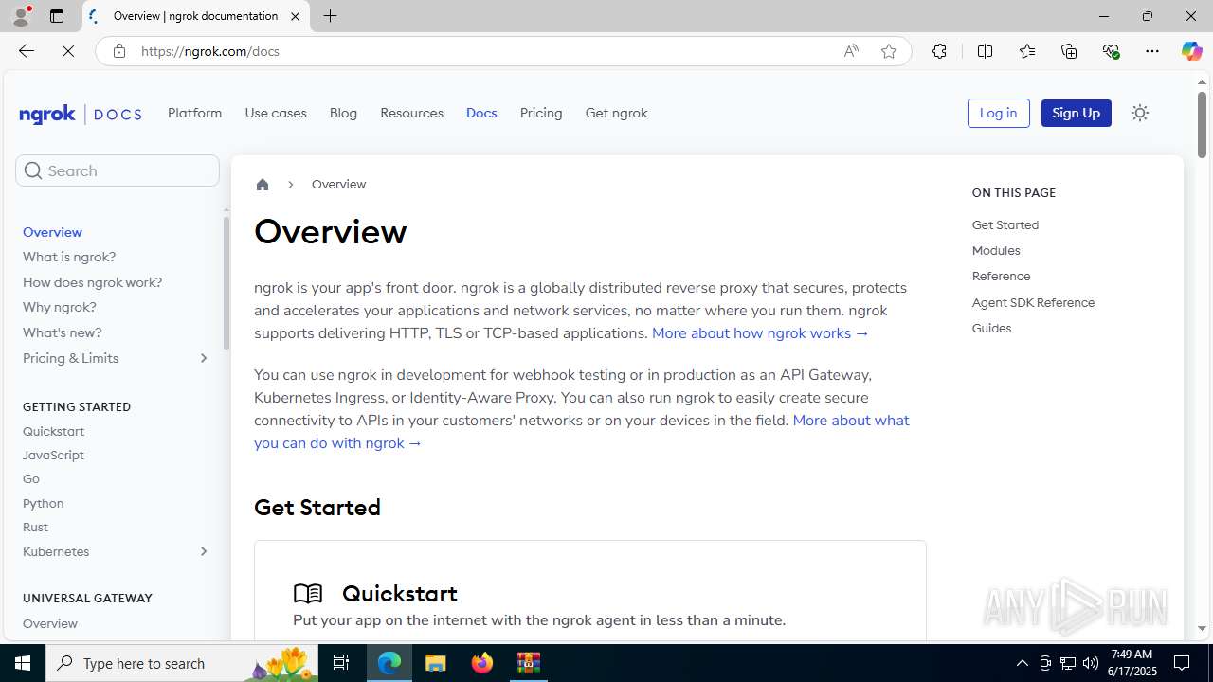1213x682 pixels.
Task: Jump to Guides section
Action: (x=991, y=328)
